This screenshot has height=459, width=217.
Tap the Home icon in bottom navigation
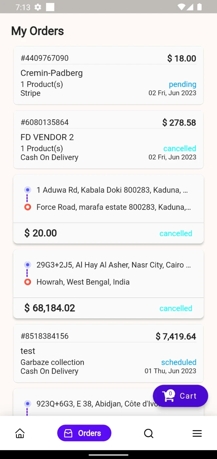point(20,433)
